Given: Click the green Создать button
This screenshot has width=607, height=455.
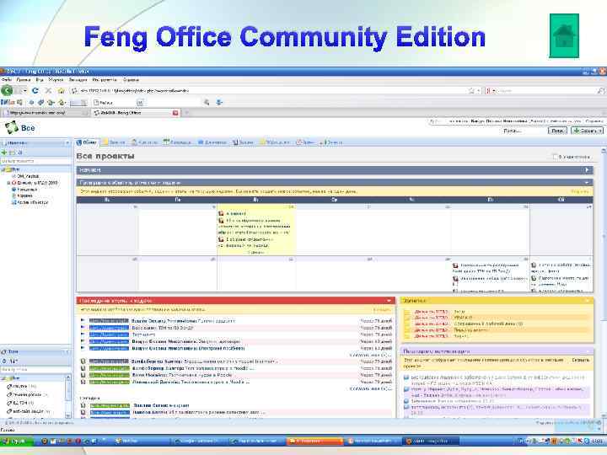Looking at the screenshot, I should click(587, 131).
